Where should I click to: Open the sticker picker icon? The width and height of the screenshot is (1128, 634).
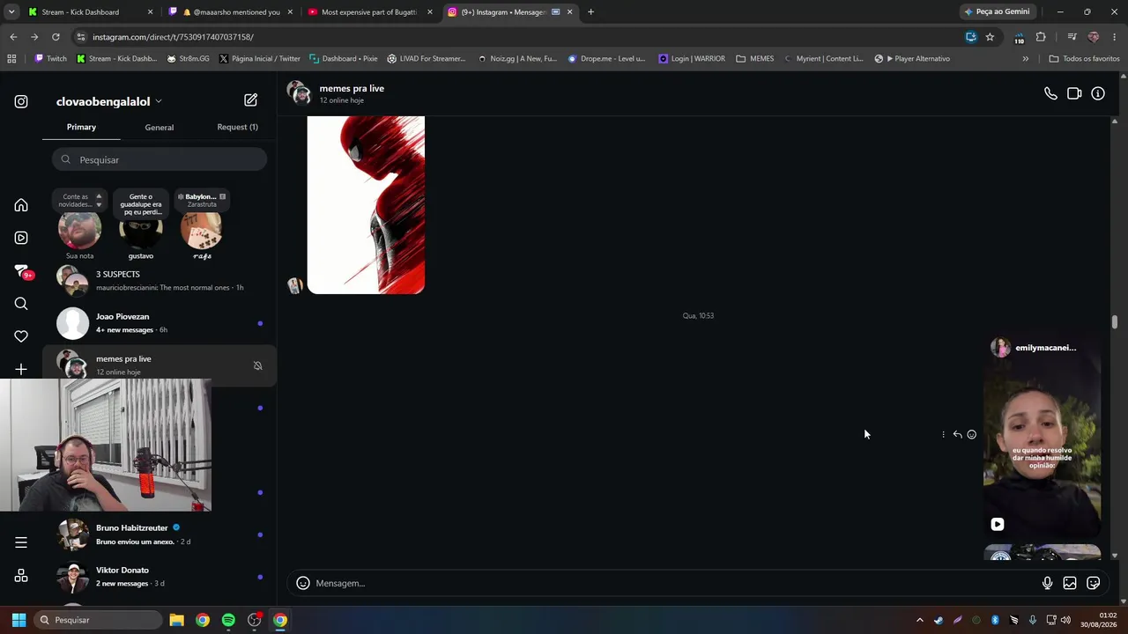click(x=1094, y=583)
